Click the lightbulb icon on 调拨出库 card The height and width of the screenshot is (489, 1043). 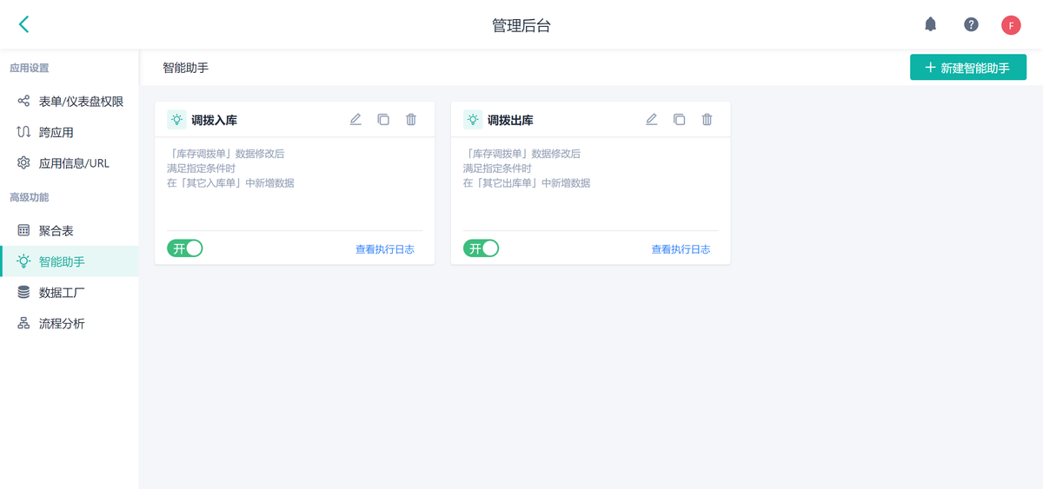click(x=473, y=120)
